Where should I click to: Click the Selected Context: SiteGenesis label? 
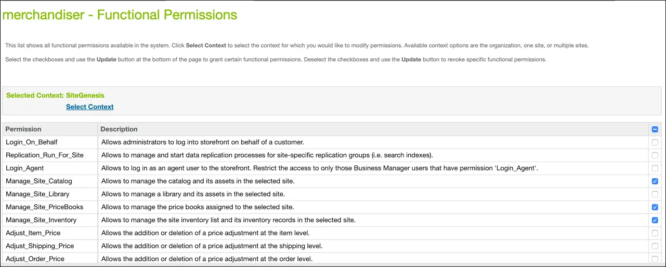(x=55, y=96)
